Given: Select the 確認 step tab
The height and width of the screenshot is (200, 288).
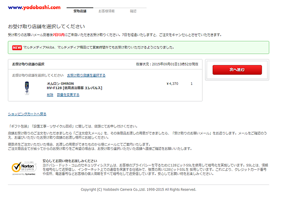Looking at the screenshot, I should [x=133, y=11].
